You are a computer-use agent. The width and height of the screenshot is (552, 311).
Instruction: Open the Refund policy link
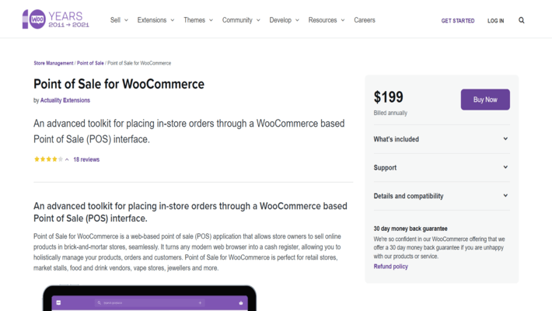[390, 267]
